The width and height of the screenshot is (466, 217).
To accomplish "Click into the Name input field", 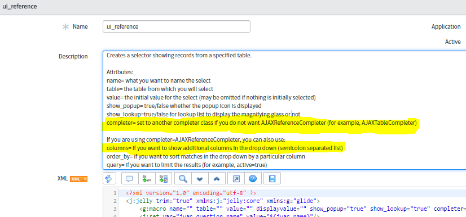I will (x=177, y=26).
